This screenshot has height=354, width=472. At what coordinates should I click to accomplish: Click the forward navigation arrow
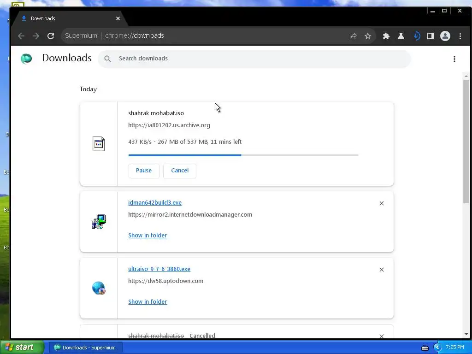click(x=36, y=36)
